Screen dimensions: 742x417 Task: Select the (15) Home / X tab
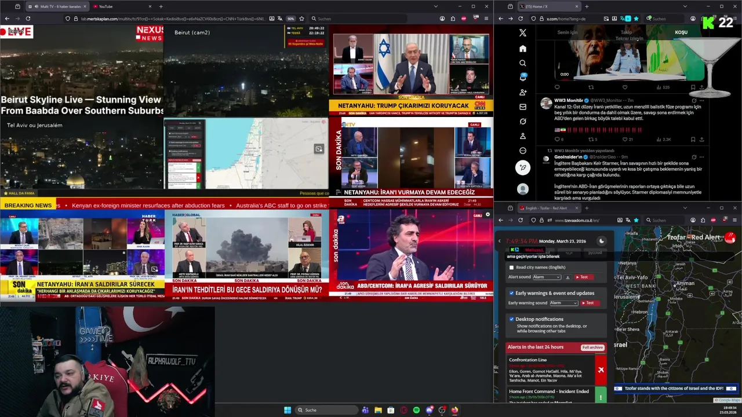(x=550, y=6)
